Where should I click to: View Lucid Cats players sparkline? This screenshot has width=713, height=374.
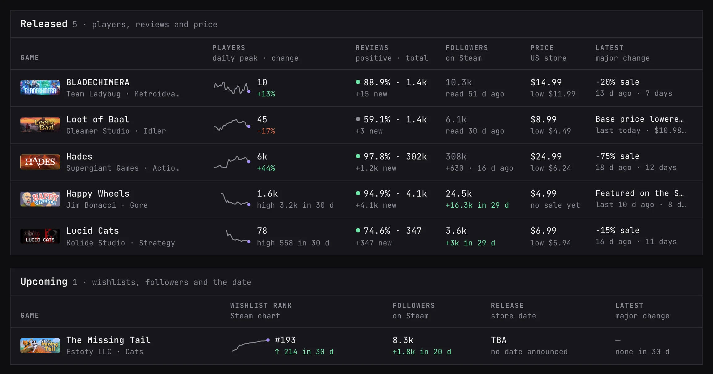click(238, 237)
